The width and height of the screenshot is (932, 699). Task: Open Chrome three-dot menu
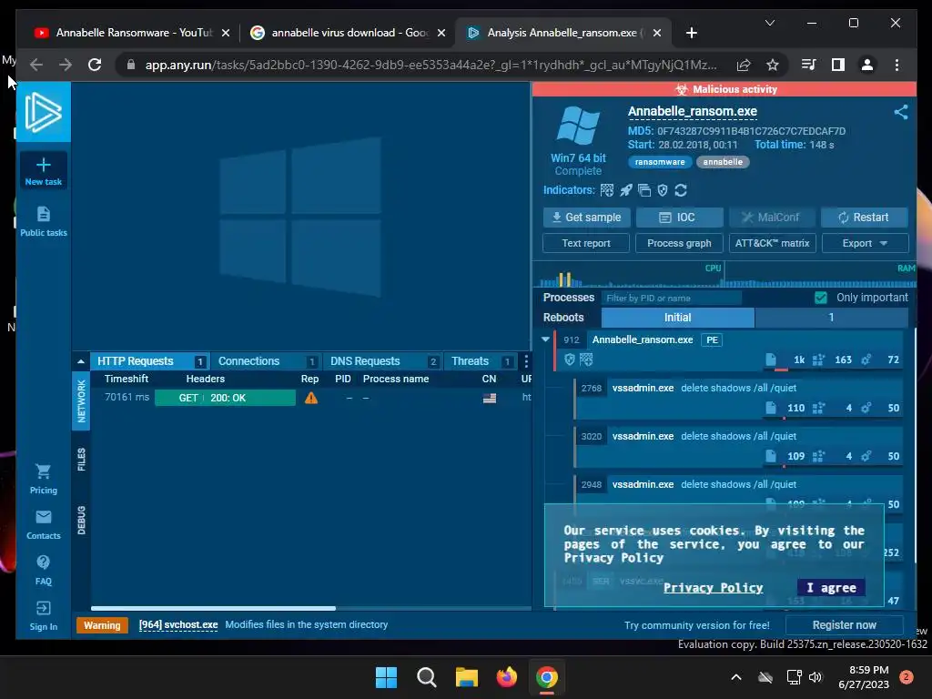pos(897,65)
